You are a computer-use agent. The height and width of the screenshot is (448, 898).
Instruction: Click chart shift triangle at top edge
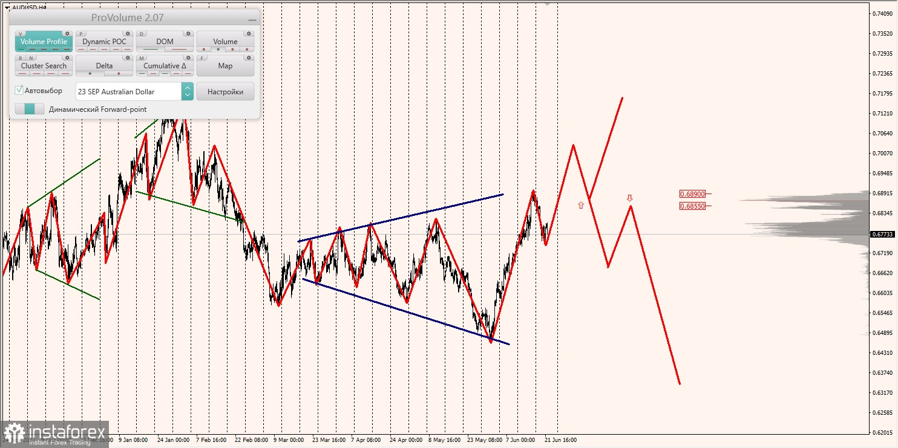coord(548,4)
